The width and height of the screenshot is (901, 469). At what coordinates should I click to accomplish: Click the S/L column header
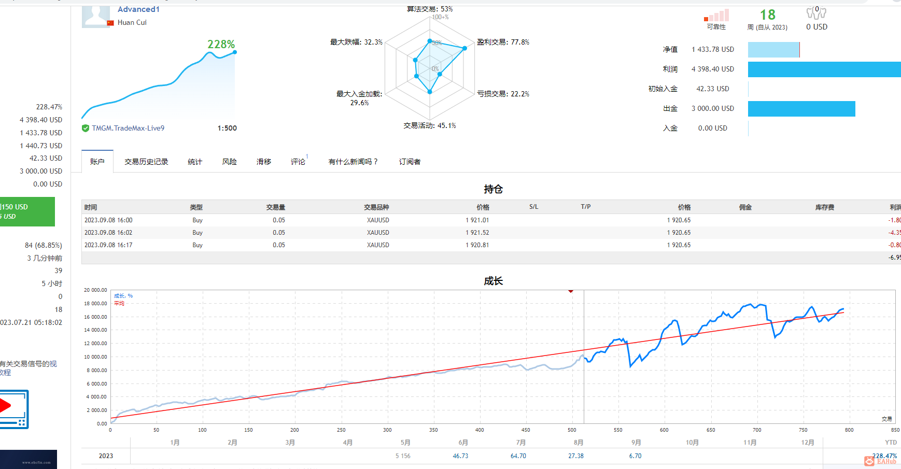click(x=534, y=207)
